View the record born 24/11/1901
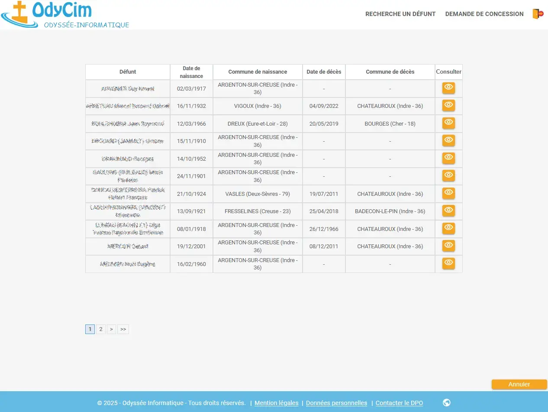548x412 pixels. point(448,175)
